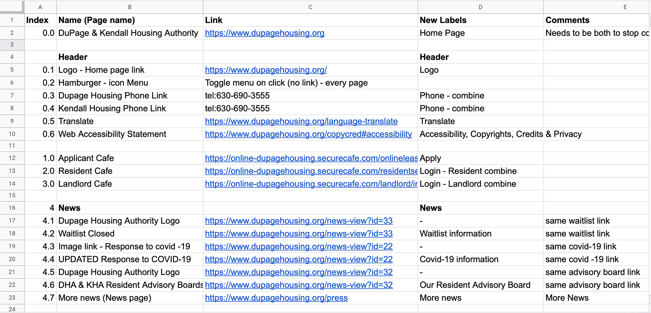Screen dimensions: 651x313
Task: Select row 15 header
Action: pyautogui.click(x=12, y=195)
